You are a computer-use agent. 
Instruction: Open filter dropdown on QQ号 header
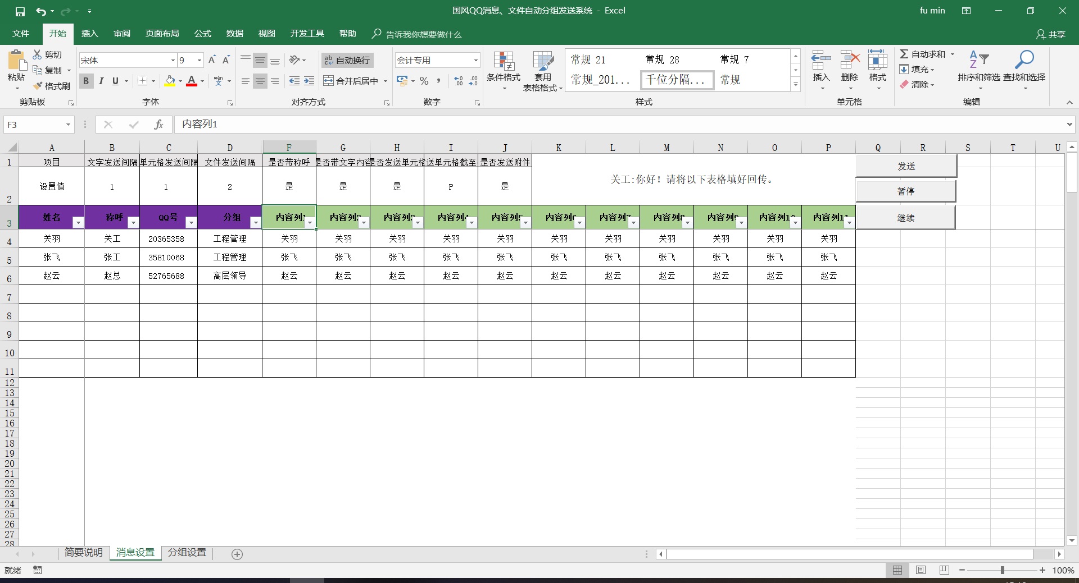point(191,223)
